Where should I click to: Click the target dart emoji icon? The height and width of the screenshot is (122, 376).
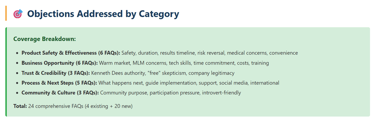tap(18, 14)
